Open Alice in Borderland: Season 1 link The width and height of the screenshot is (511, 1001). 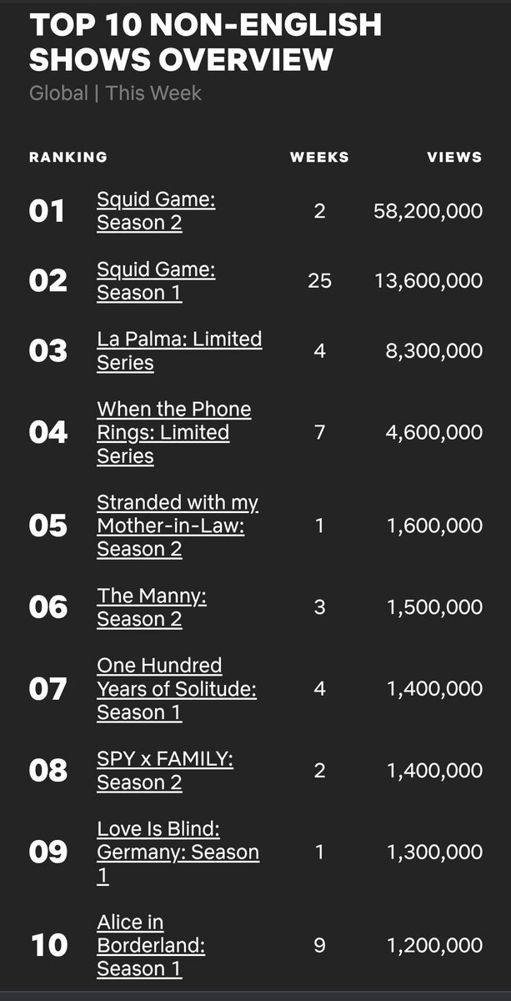[x=151, y=946]
